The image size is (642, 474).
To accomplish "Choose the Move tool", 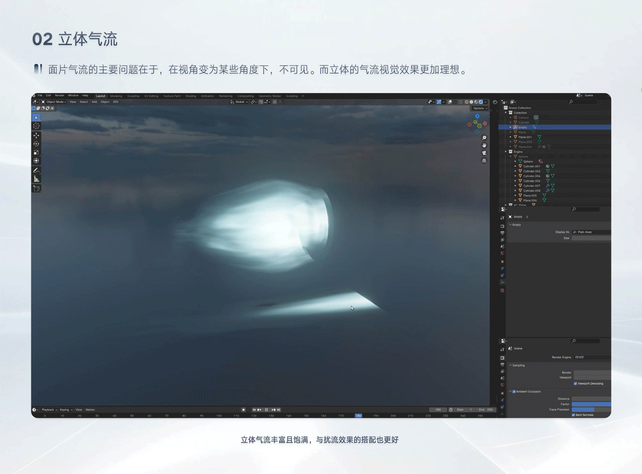I will (x=36, y=135).
